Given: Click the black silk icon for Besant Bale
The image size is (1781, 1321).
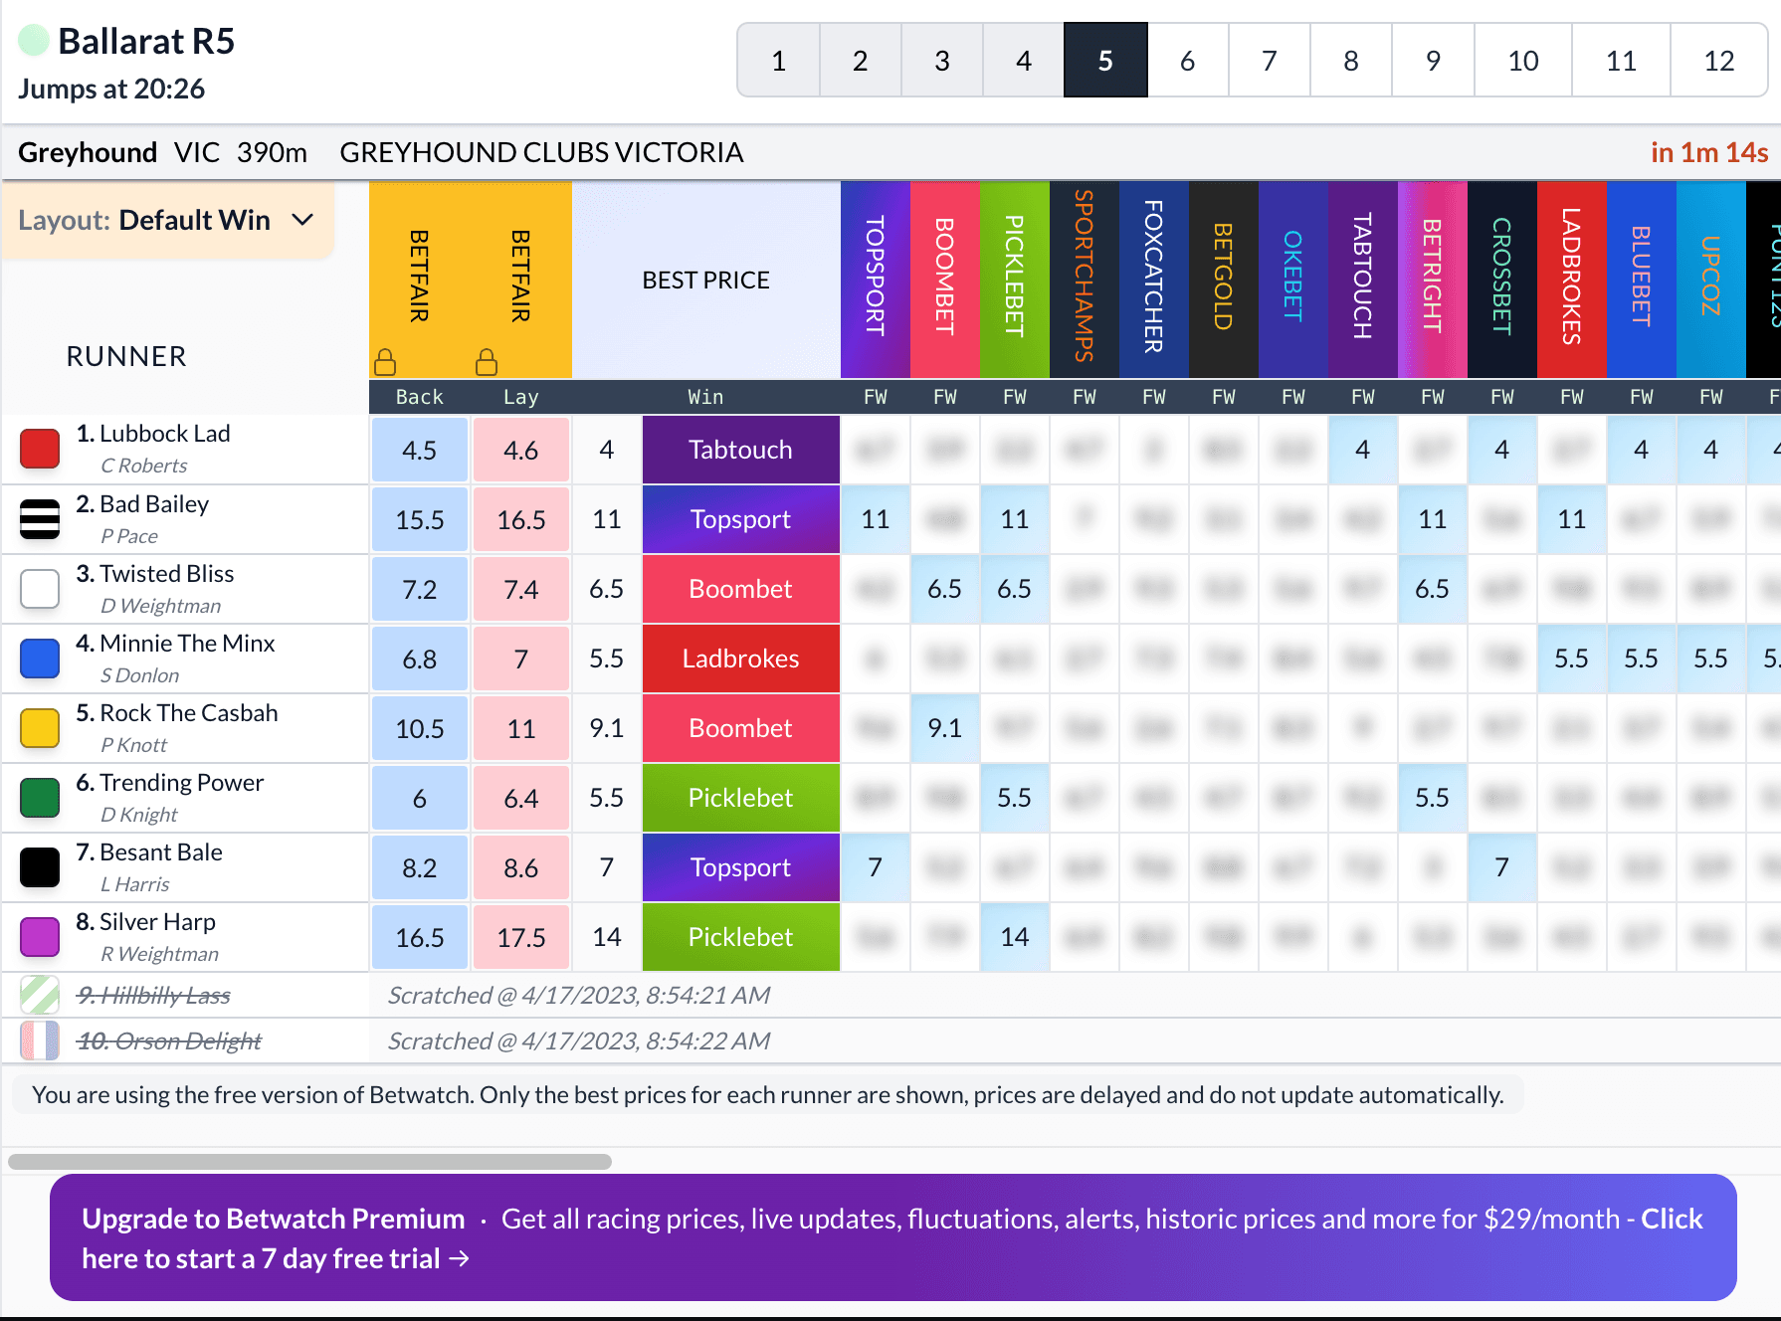Looking at the screenshot, I should (39, 866).
